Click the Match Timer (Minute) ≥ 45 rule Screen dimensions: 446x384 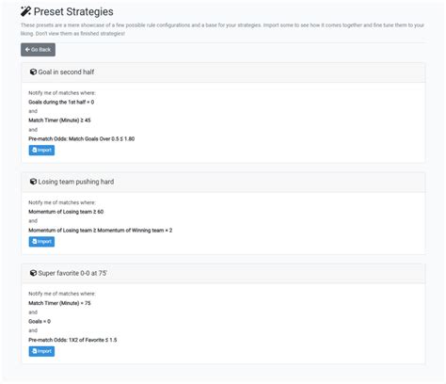pyautogui.click(x=59, y=120)
